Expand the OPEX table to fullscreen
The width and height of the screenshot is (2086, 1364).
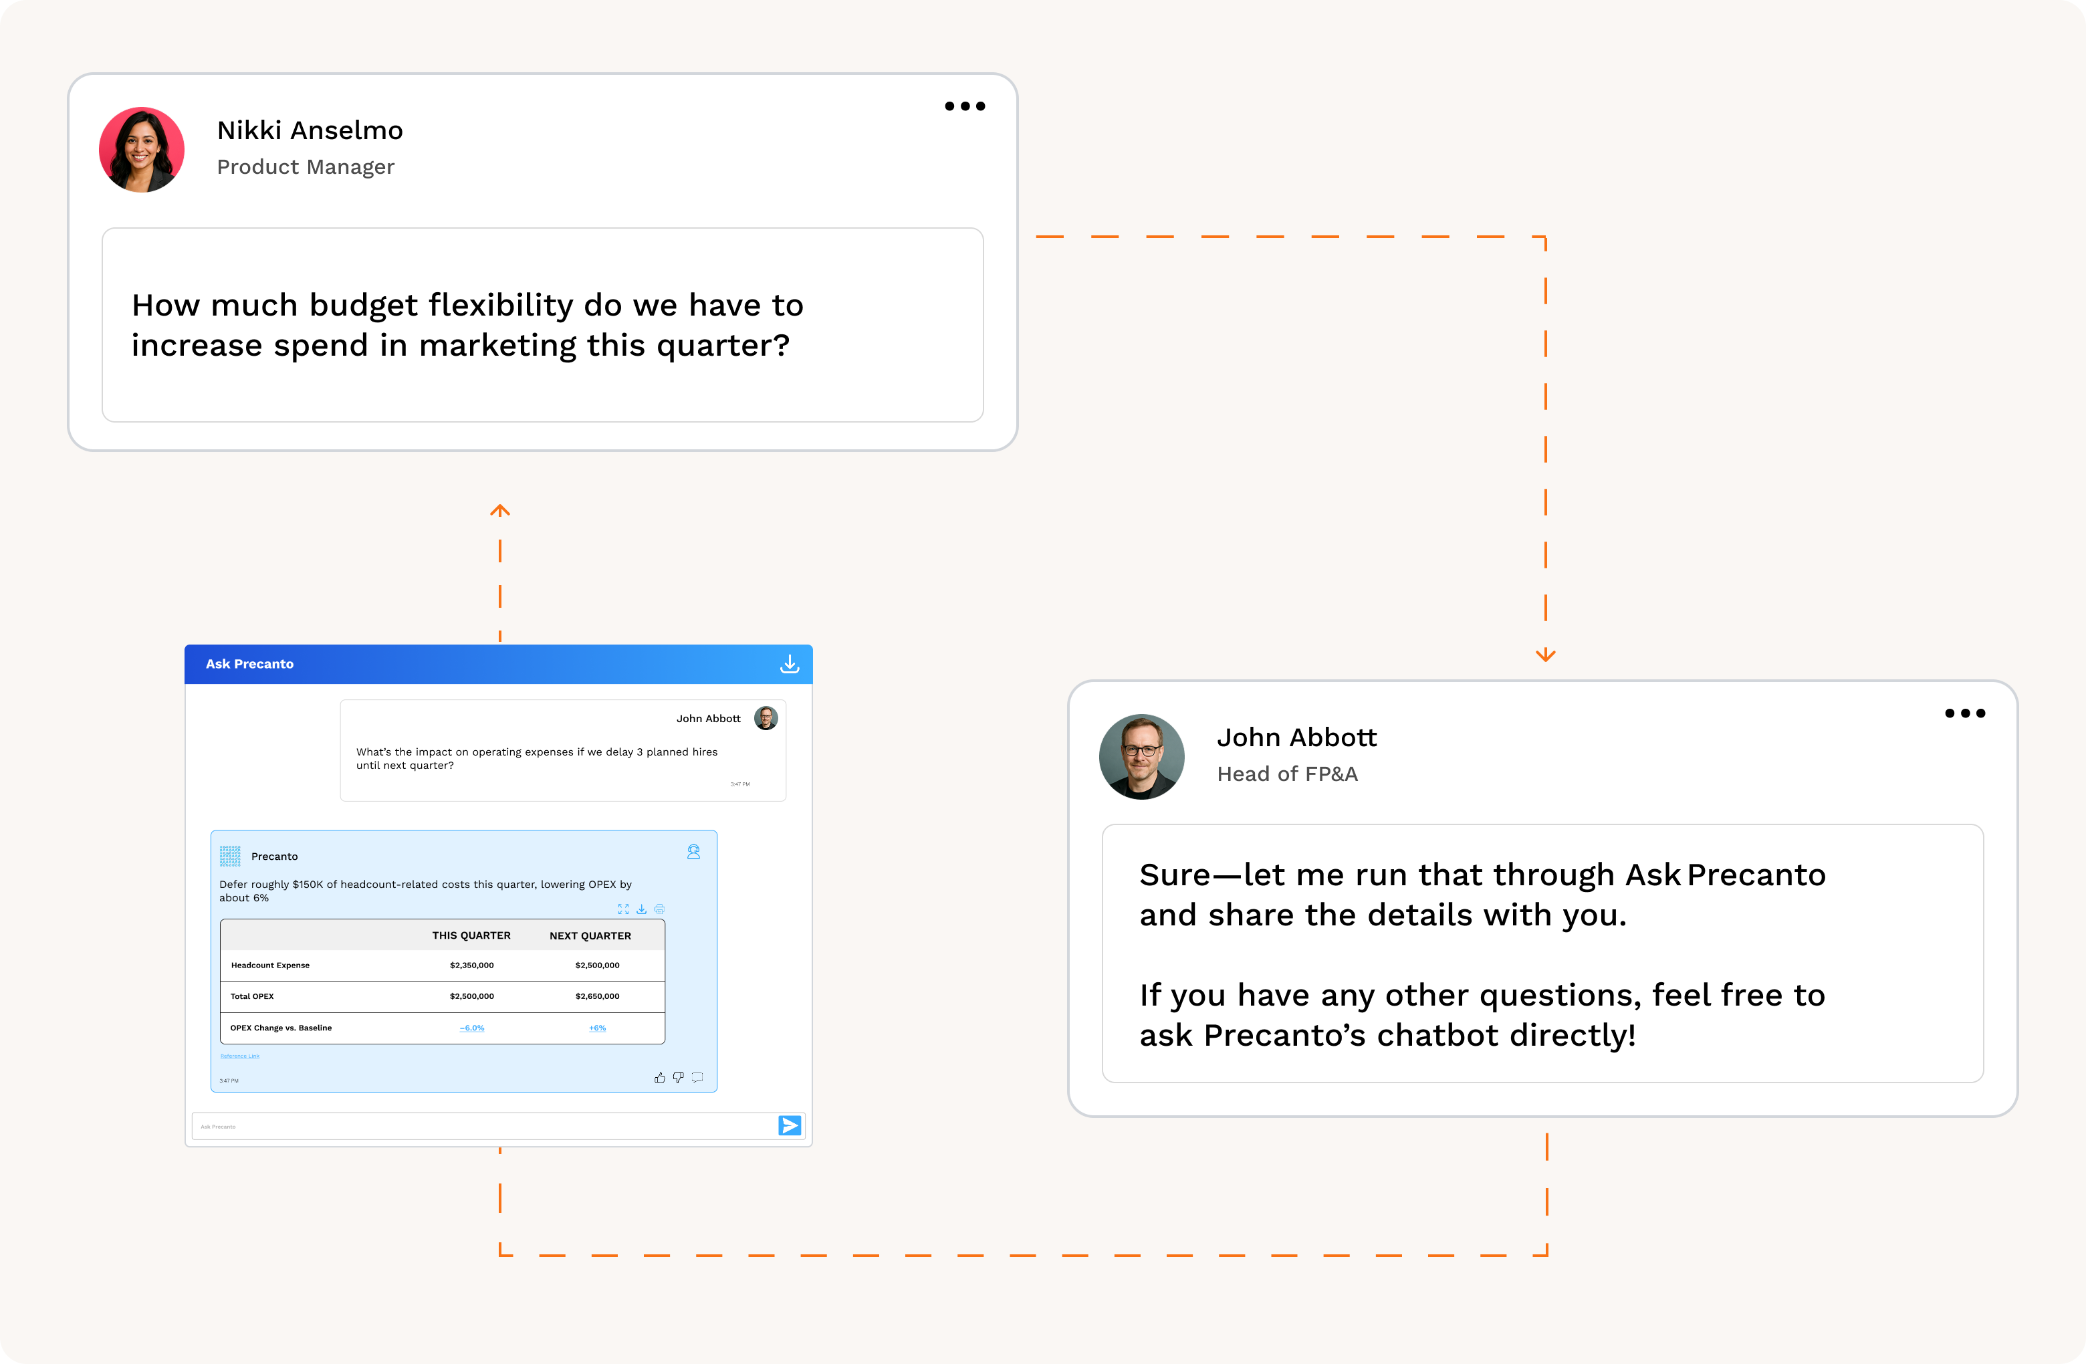pos(623,909)
